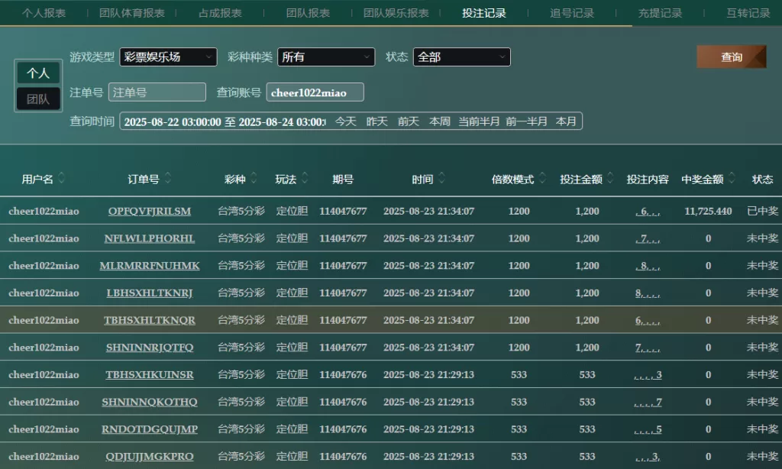Open the 占成报表 tab

pyautogui.click(x=220, y=13)
